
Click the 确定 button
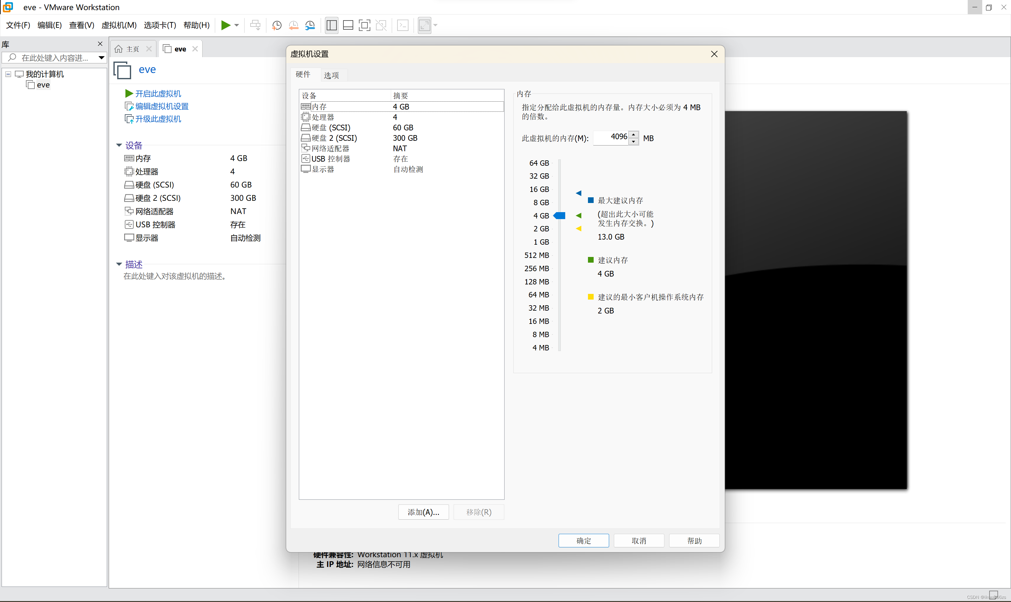pyautogui.click(x=583, y=541)
